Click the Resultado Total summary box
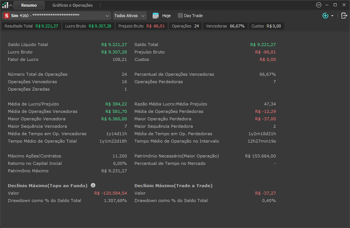Image resolution: width=350 pixels, height=228 pixels. pyautogui.click(x=32, y=26)
